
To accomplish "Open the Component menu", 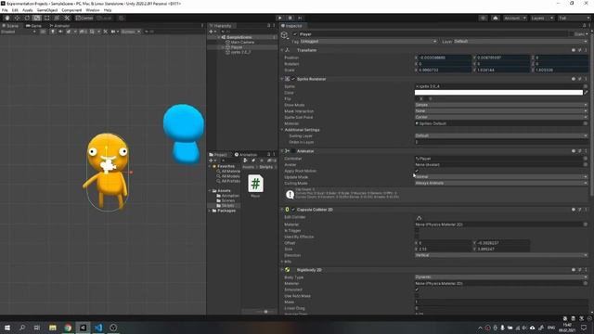I will point(71,10).
